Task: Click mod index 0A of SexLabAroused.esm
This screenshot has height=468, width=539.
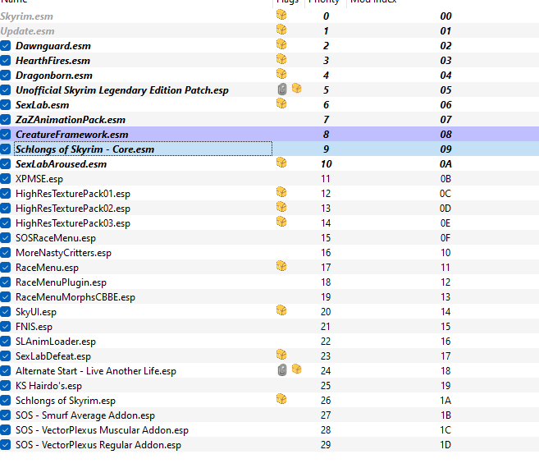Action: coord(445,164)
